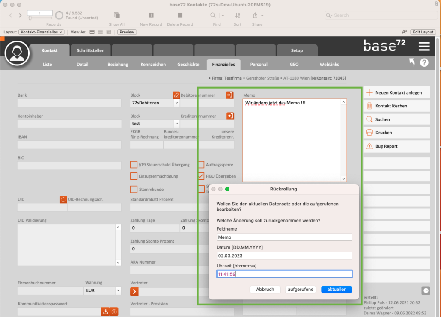Click the UID refresh orange icon

pos(63,199)
